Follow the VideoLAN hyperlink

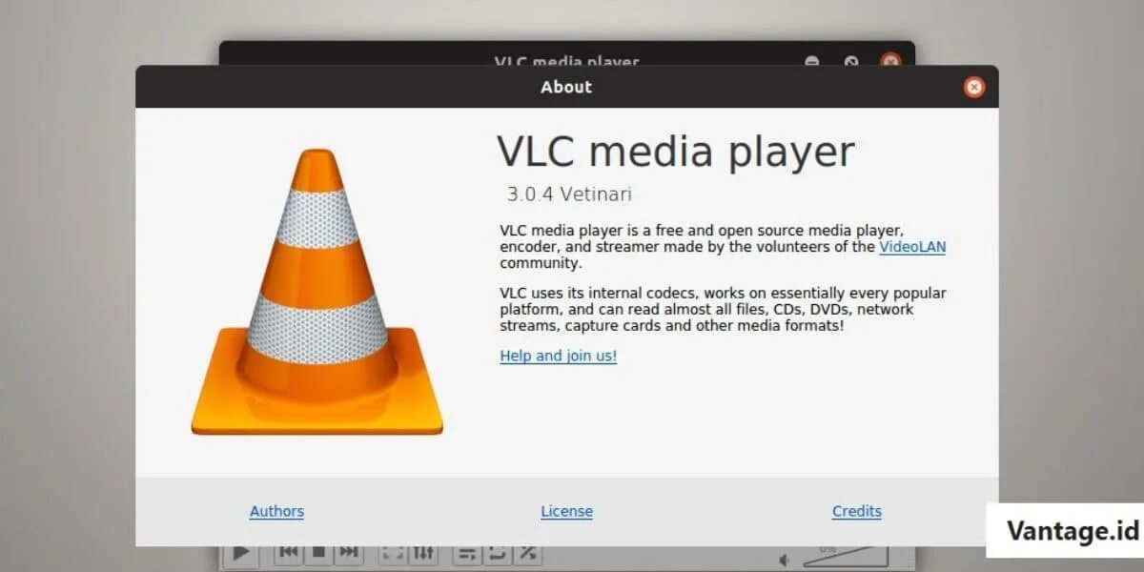(912, 247)
